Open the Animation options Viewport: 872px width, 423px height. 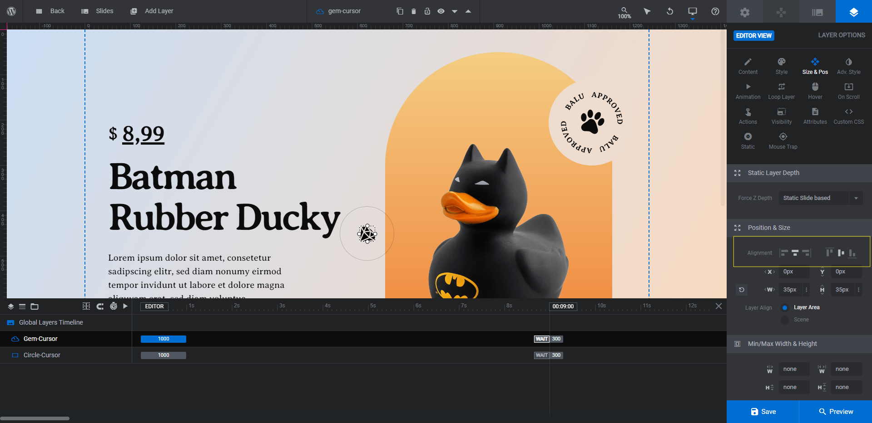pyautogui.click(x=748, y=91)
